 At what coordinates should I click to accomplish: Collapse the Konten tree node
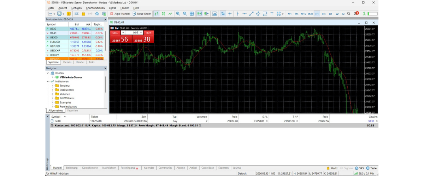(48, 73)
